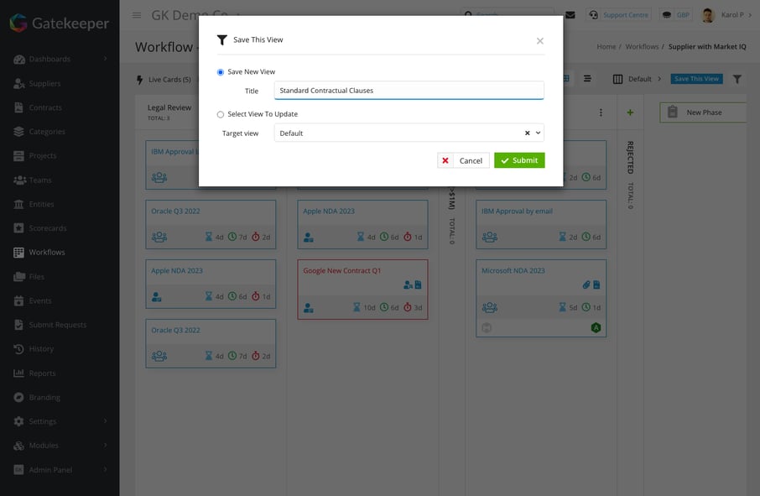Viewport: 760px width, 496px height.
Task: Click the GBP currency icon in the header
Action: click(669, 14)
